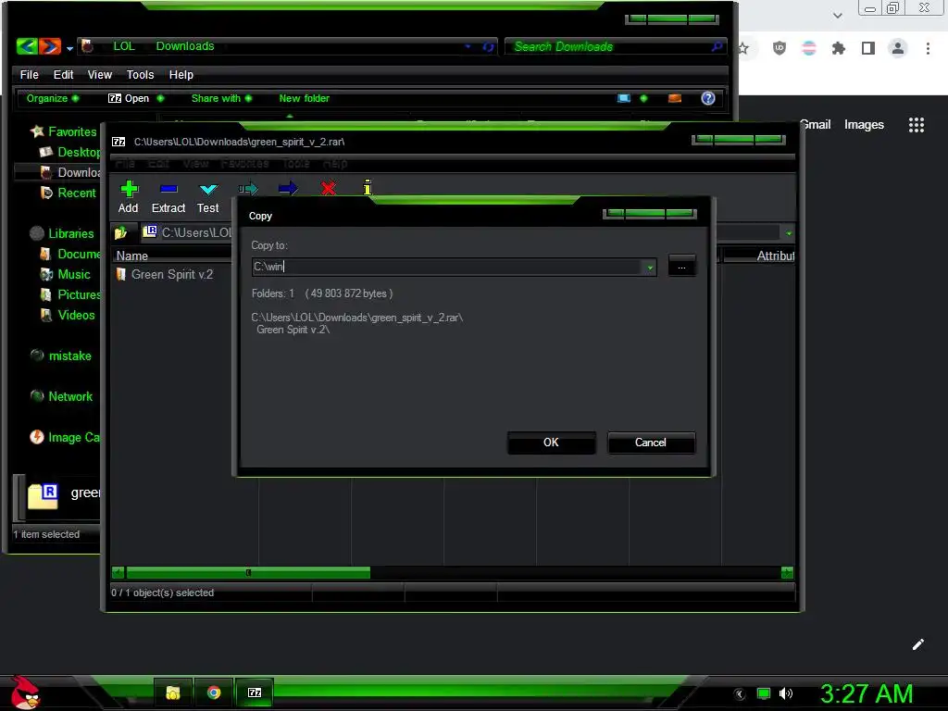Click the browse ellipsis button in Copy dialog
948x711 pixels.
(x=682, y=266)
